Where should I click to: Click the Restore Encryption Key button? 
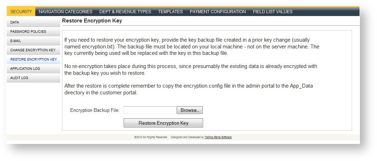[163, 123]
